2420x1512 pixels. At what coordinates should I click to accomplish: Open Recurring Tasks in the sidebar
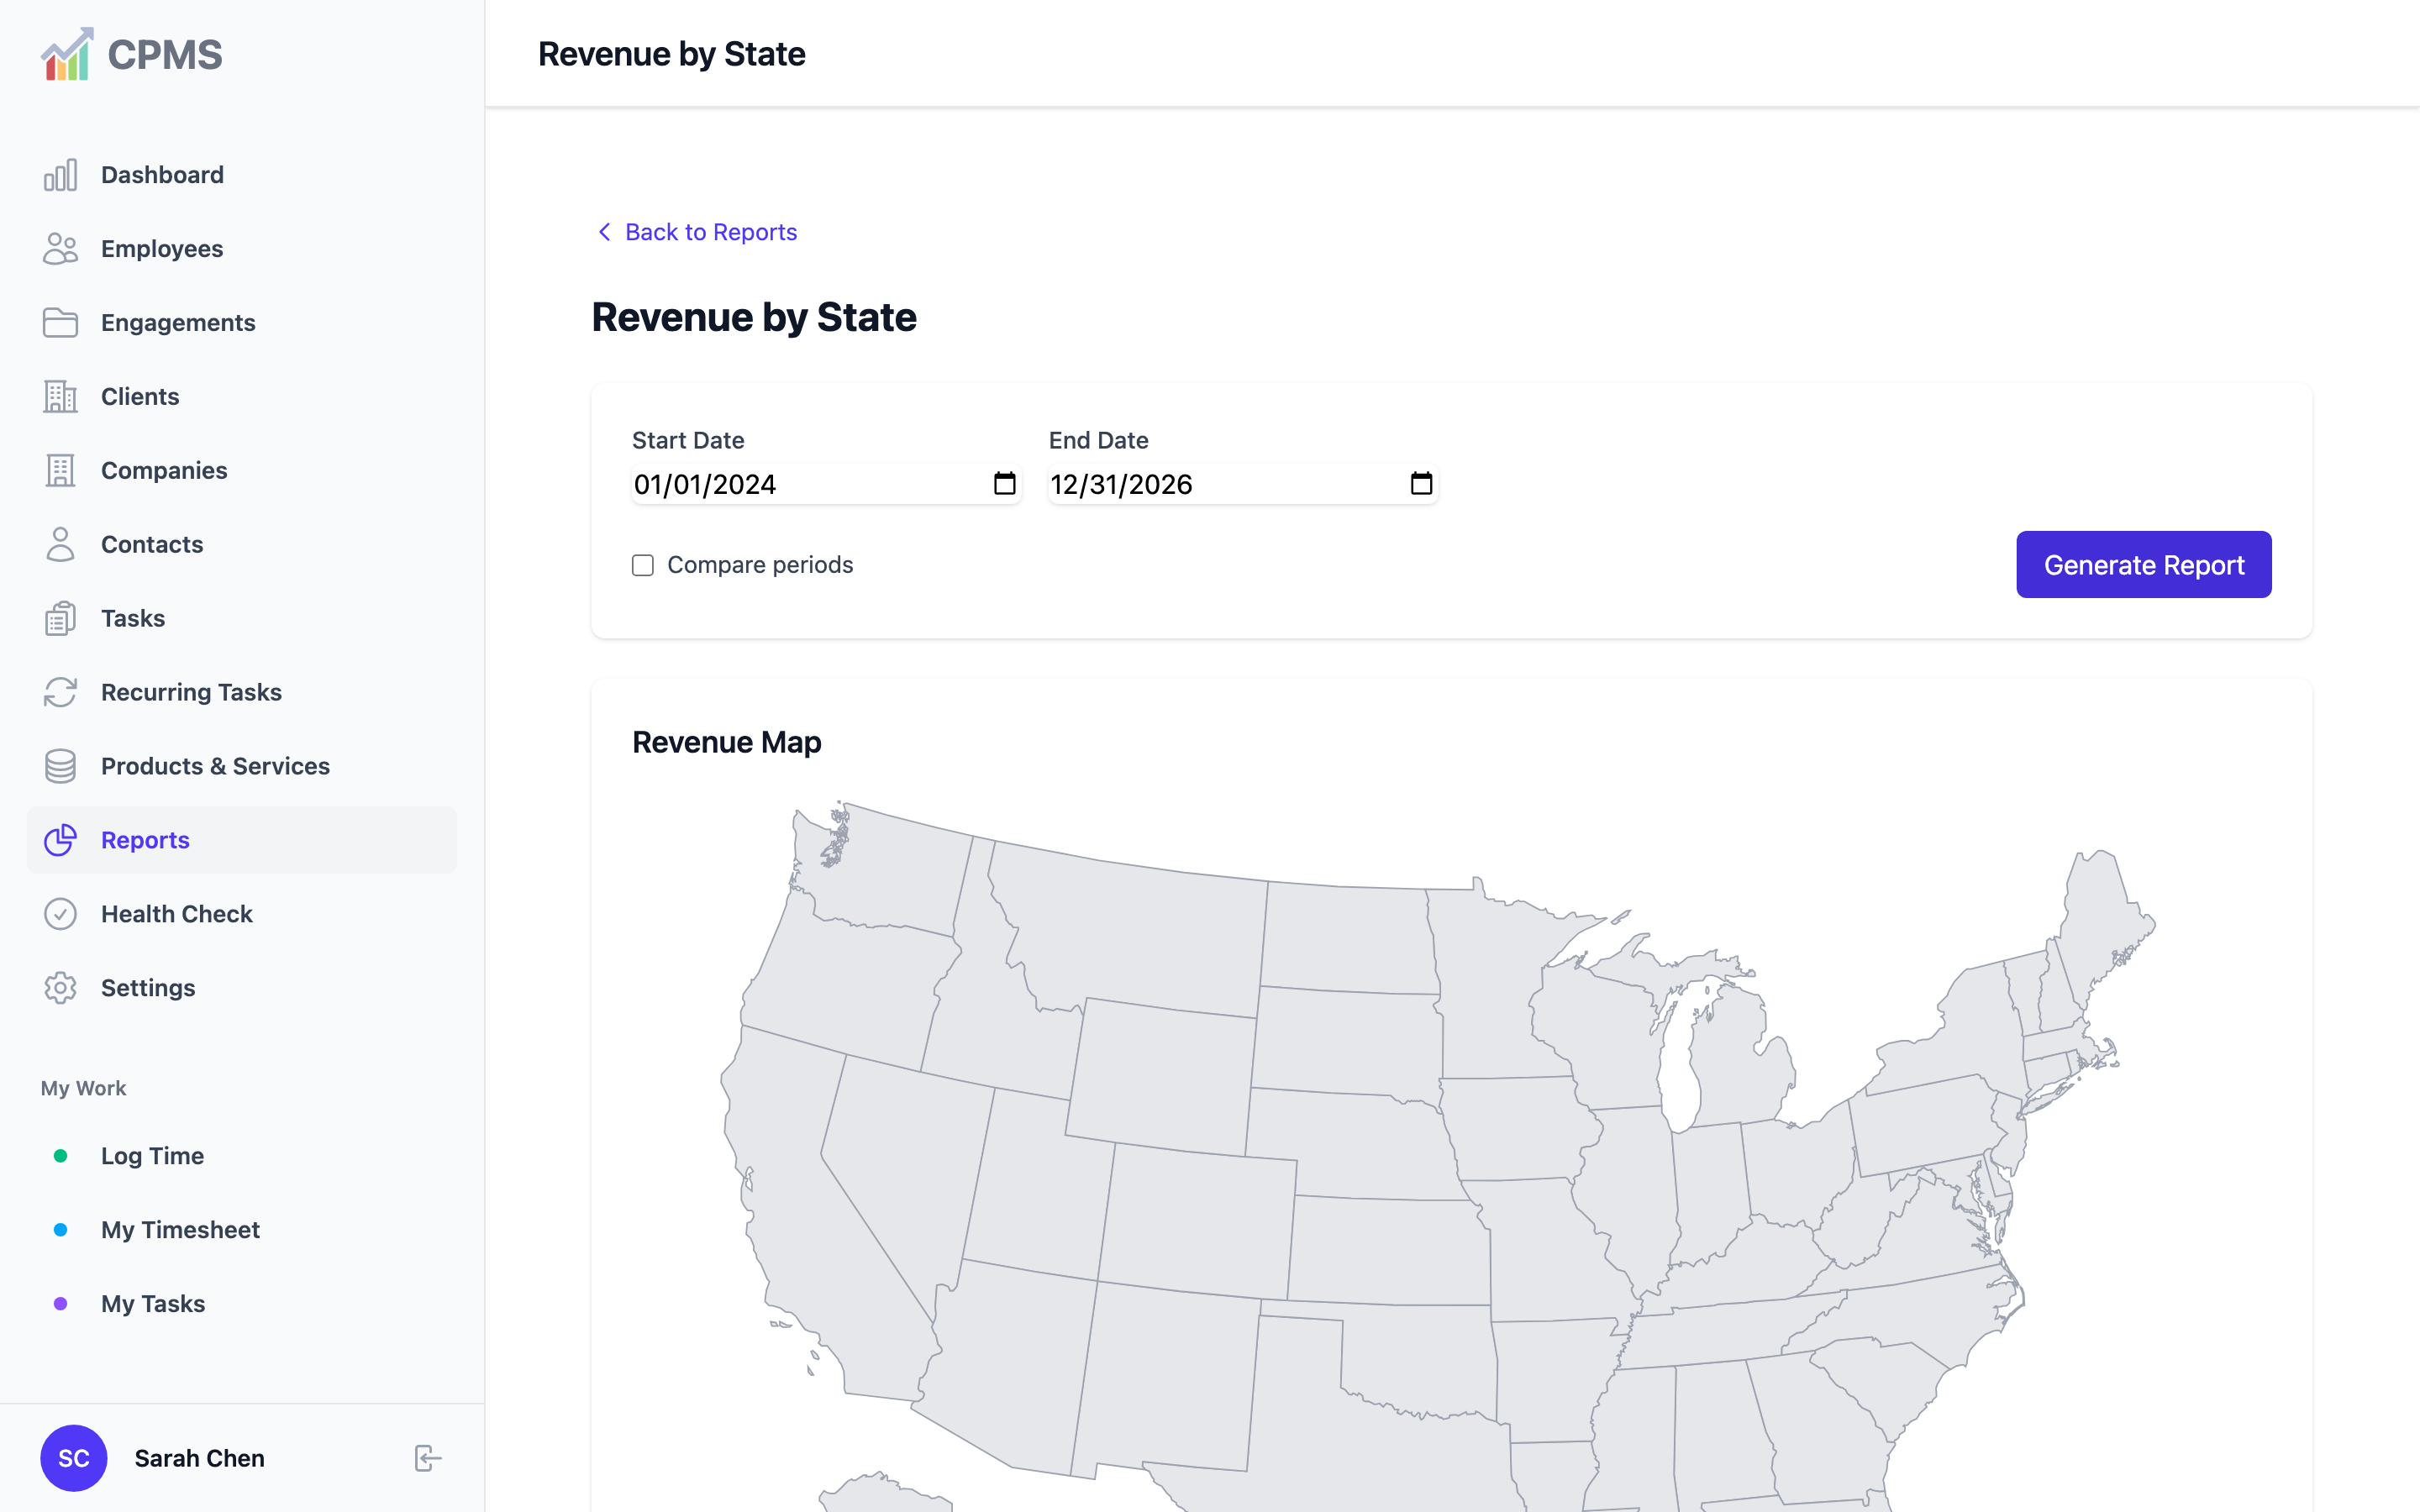241,693
